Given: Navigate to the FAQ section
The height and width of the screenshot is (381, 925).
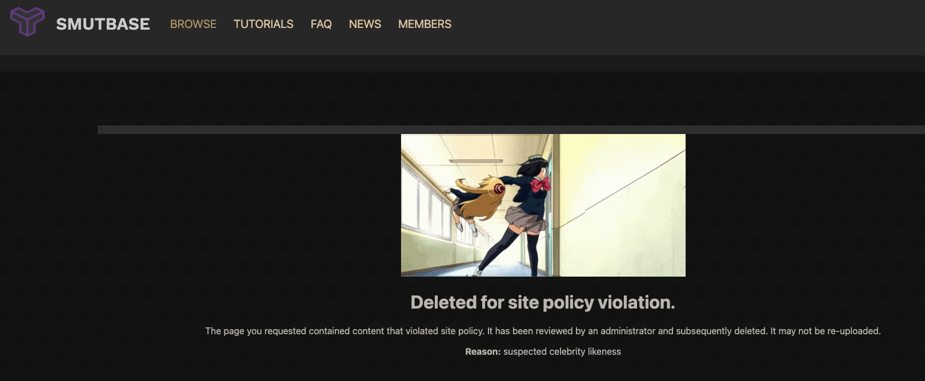Looking at the screenshot, I should [x=321, y=24].
